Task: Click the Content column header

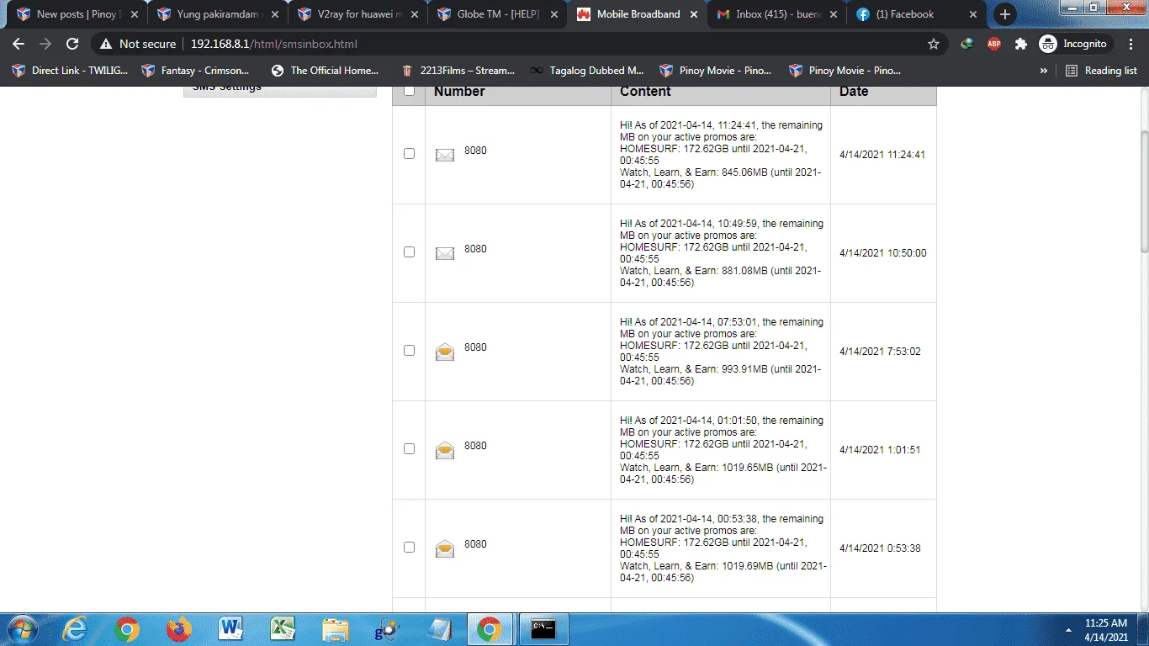Action: pos(645,92)
